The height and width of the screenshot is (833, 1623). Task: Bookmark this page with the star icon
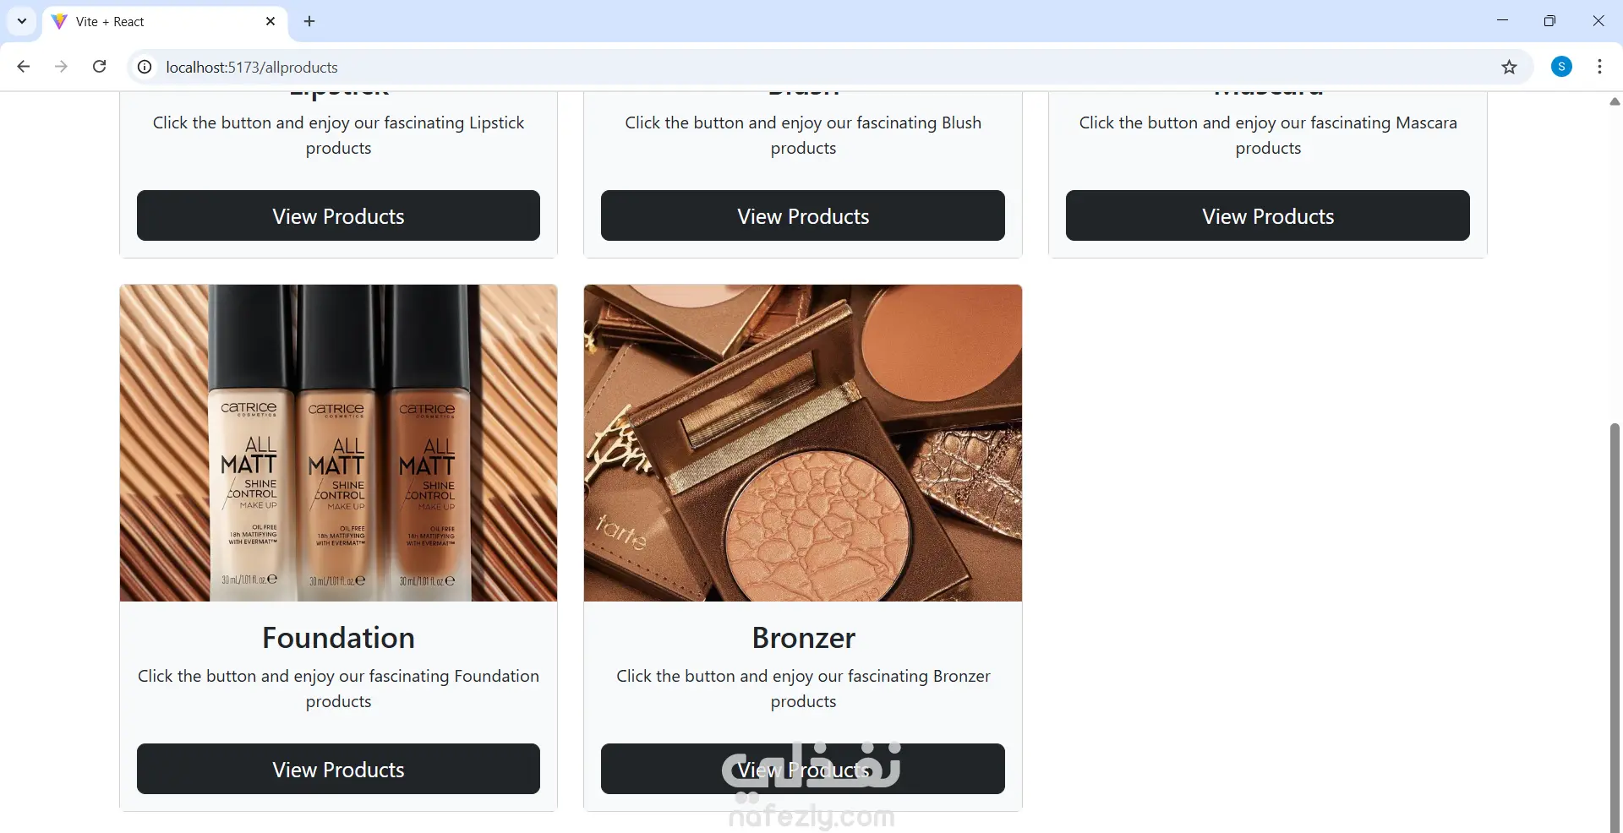click(1509, 67)
